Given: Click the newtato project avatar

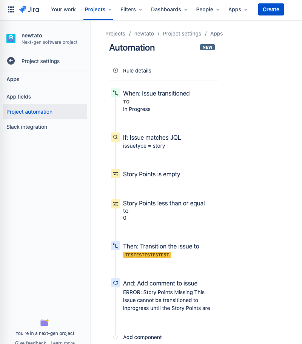Looking at the screenshot, I should [x=11, y=39].
